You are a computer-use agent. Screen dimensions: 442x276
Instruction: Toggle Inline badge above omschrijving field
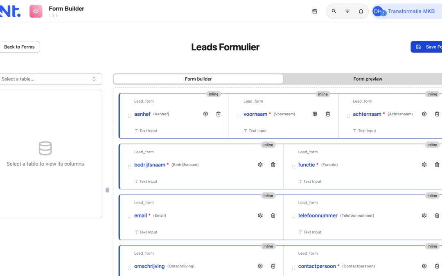click(x=268, y=246)
